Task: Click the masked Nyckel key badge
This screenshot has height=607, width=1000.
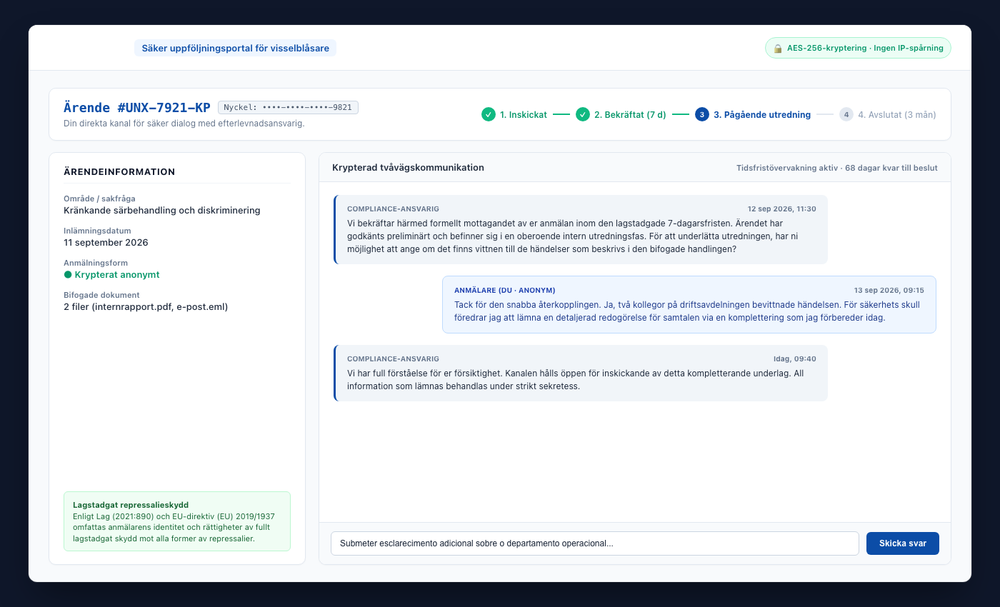Action: [288, 108]
